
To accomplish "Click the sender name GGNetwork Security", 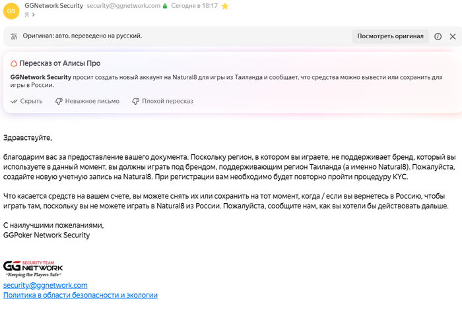I will [53, 6].
